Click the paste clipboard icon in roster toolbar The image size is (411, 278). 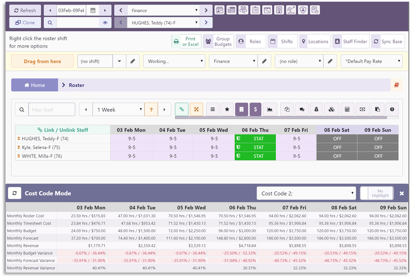(x=377, y=109)
